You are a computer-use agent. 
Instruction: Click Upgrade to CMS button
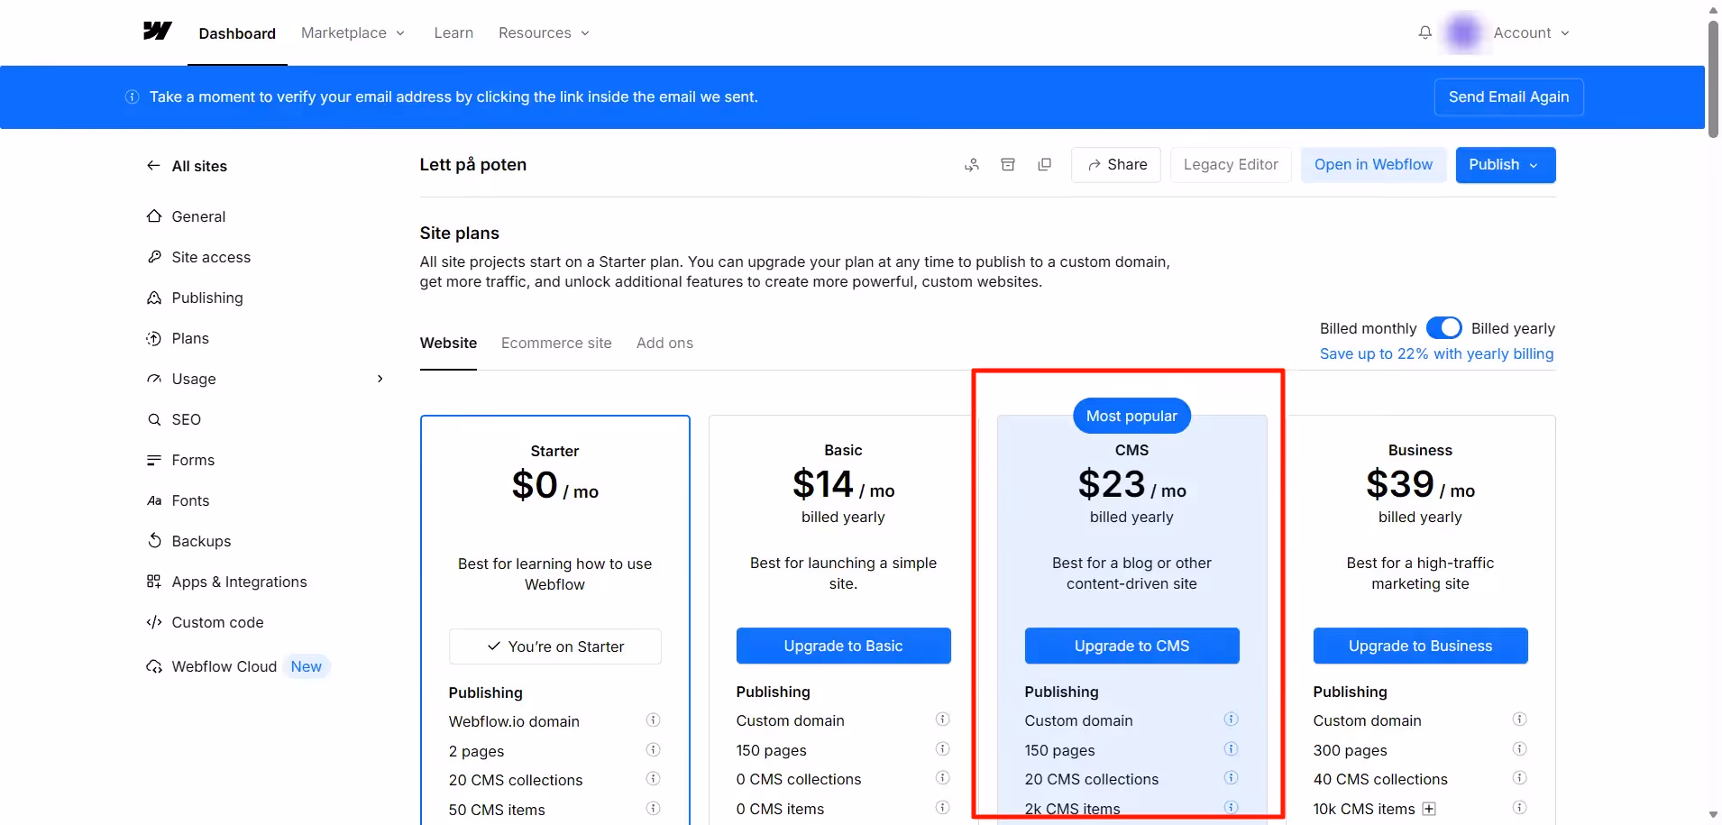coord(1131,646)
